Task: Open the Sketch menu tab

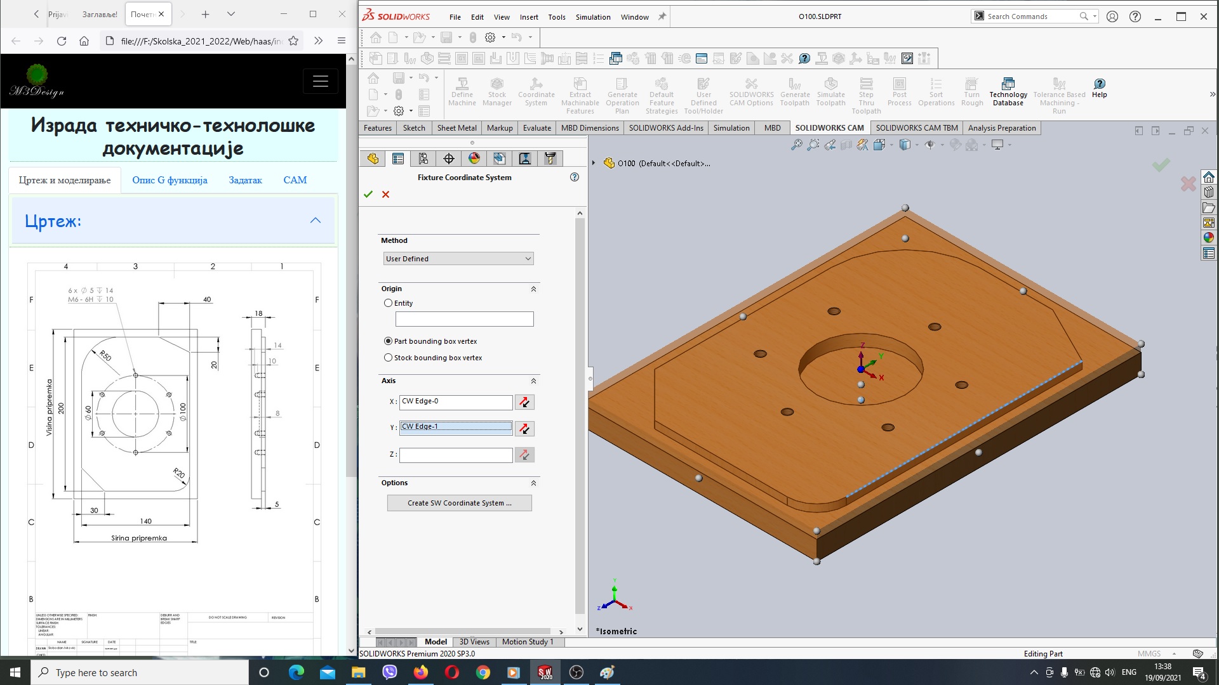Action: pyautogui.click(x=413, y=127)
